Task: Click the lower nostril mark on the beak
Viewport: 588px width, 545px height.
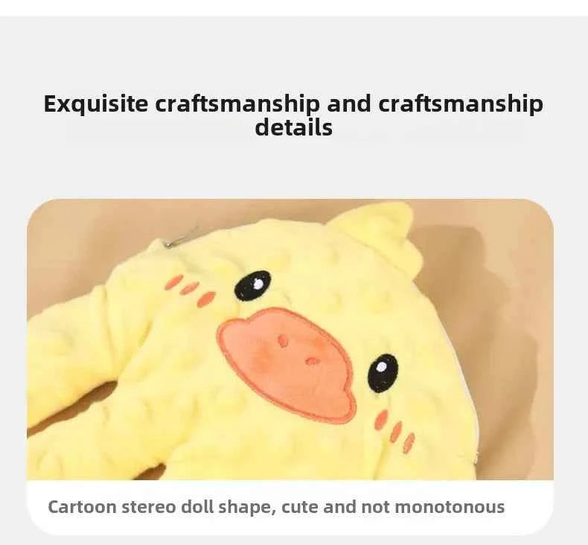Action: click(311, 361)
